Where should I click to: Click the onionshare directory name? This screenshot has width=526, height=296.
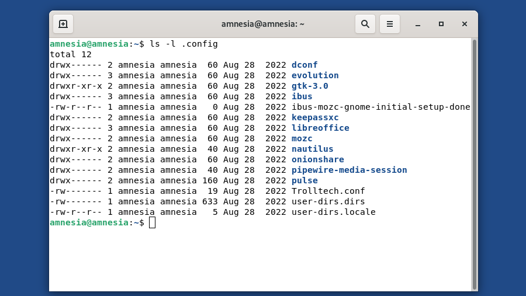[318, 159]
